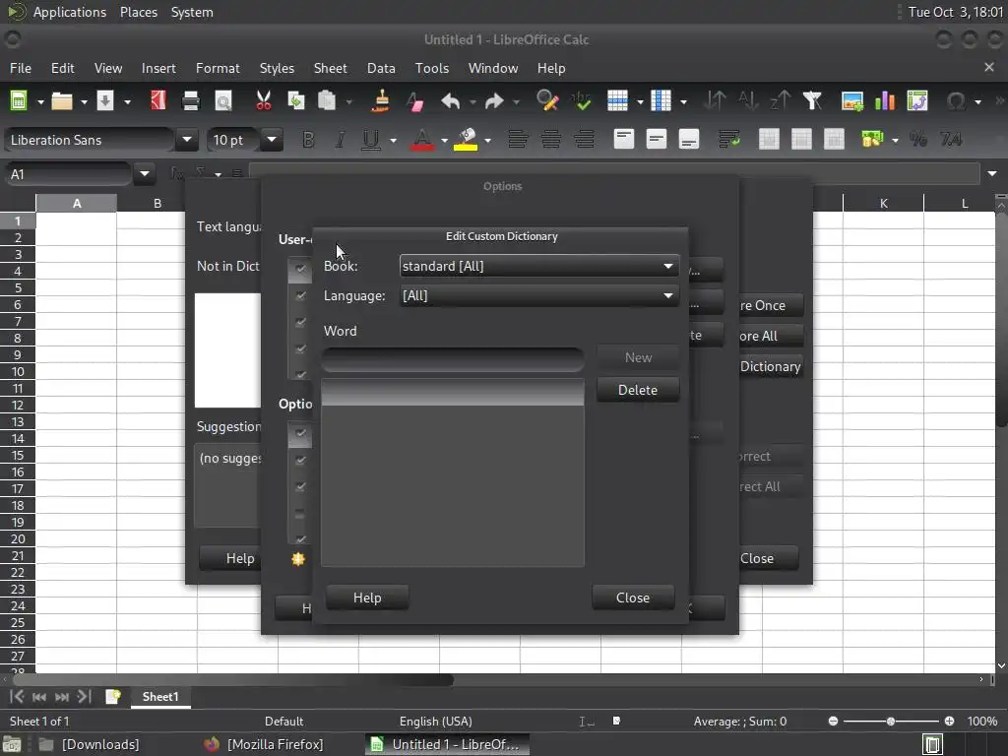
Task: Click the Spelling check icon
Action: click(581, 101)
